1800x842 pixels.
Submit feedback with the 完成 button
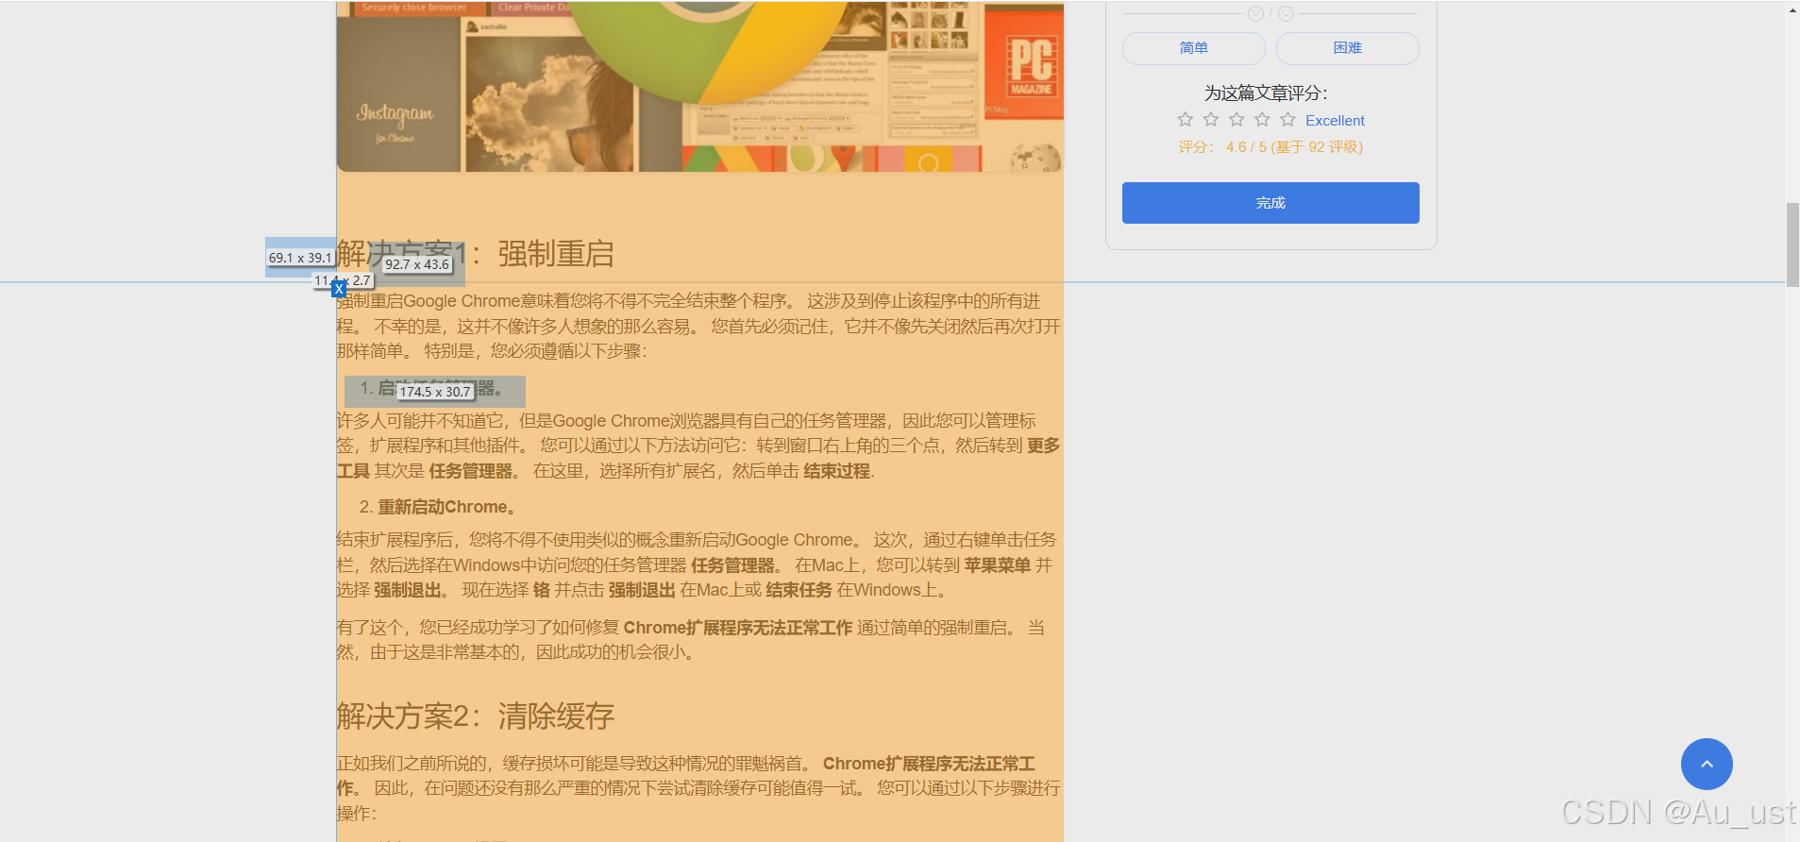click(1270, 203)
